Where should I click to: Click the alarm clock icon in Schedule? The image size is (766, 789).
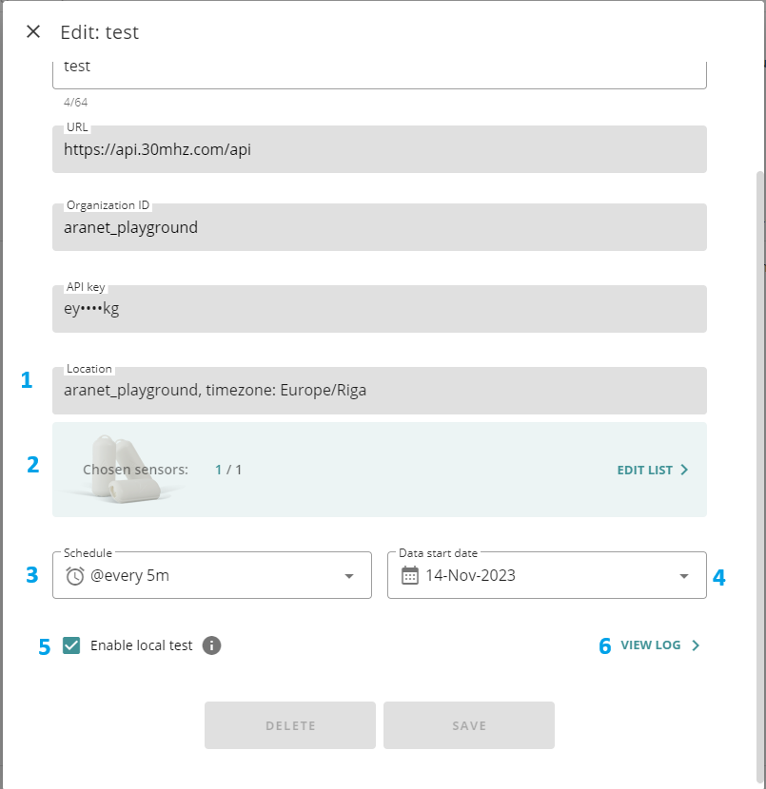tap(75, 575)
